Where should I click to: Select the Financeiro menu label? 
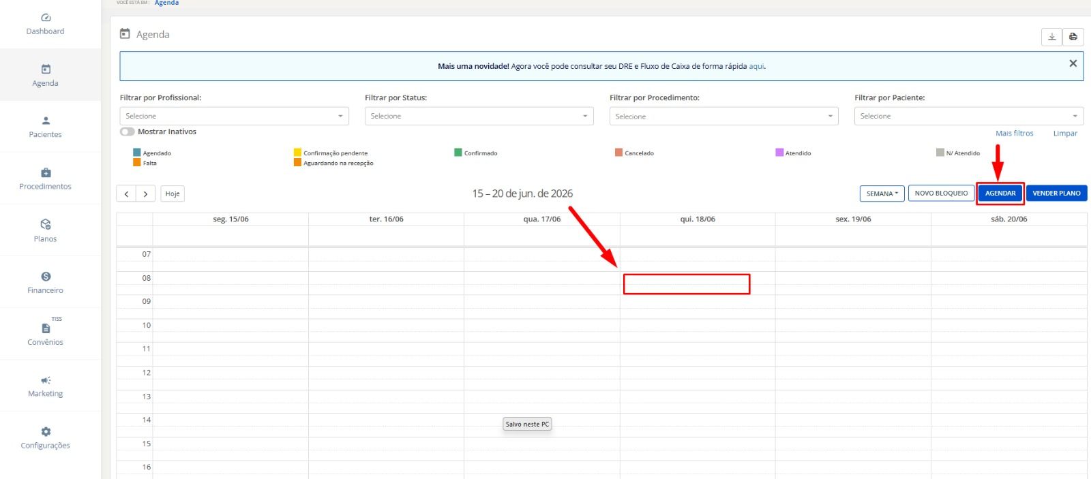click(46, 290)
